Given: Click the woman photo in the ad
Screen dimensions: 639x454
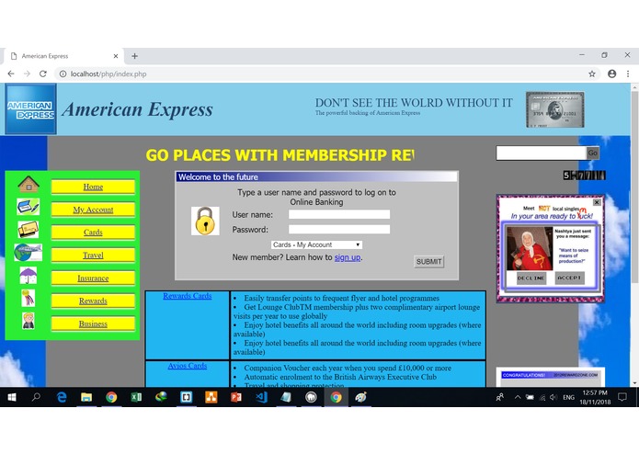Looking at the screenshot, I should point(529,248).
